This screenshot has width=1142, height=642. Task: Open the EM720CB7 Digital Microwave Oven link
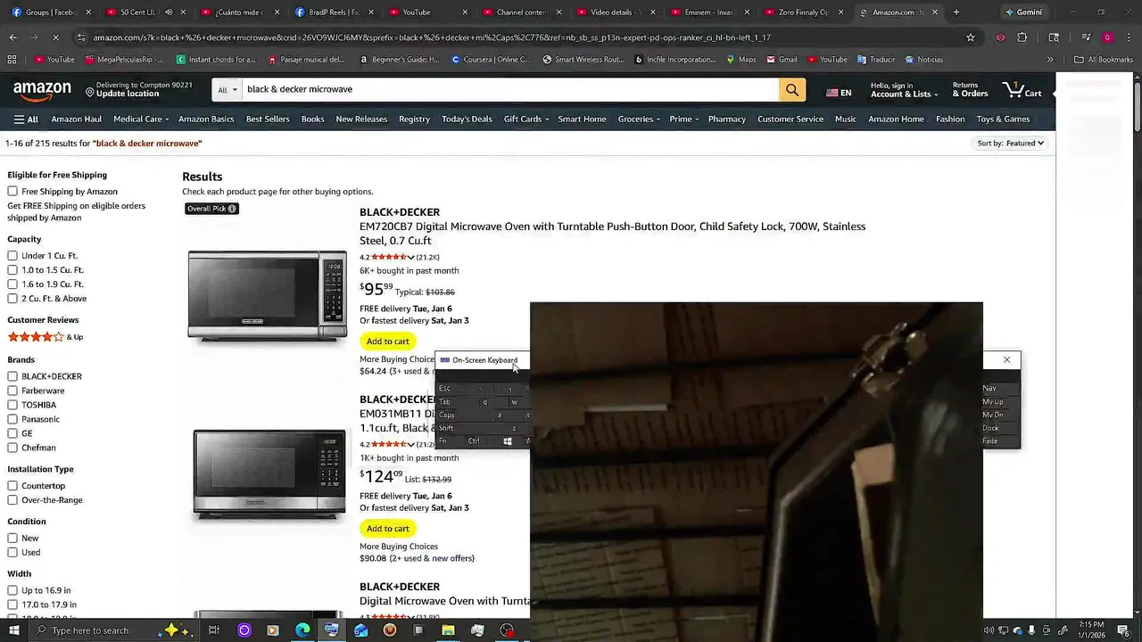[x=612, y=234]
